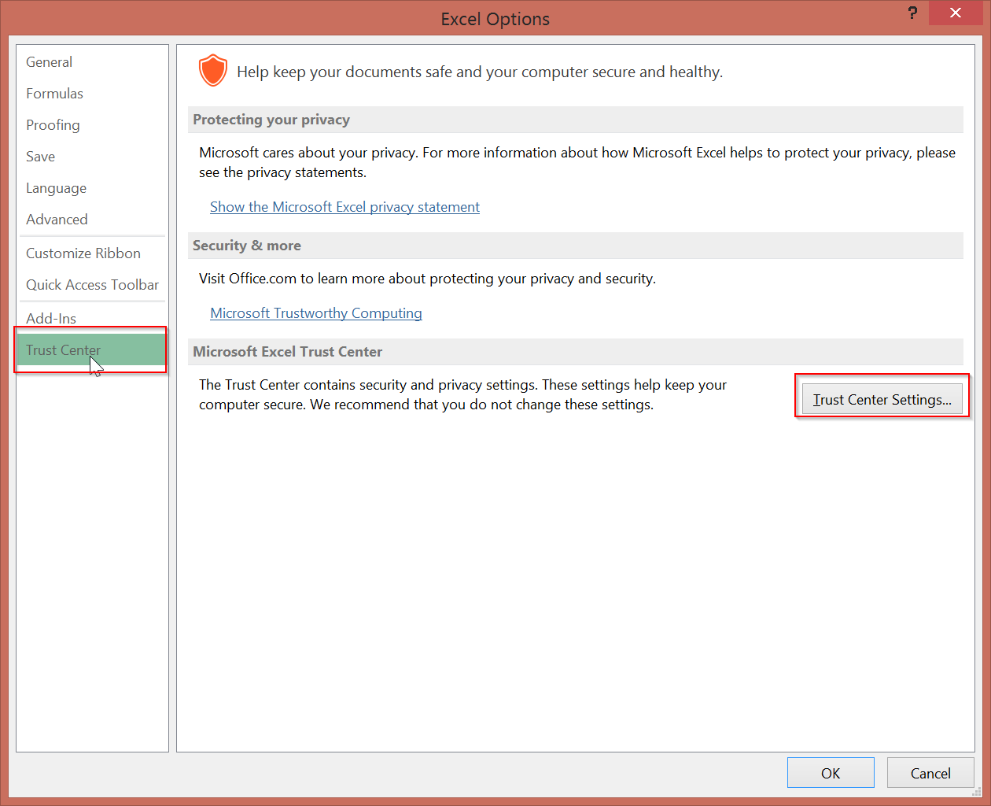The image size is (991, 806).
Task: Click the 'Help keep your documents safe' text
Action: pyautogui.click(x=480, y=72)
